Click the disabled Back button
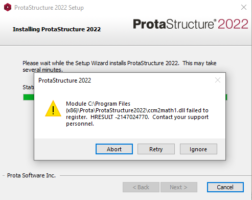This screenshot has width=252, height=200. tap(141, 187)
